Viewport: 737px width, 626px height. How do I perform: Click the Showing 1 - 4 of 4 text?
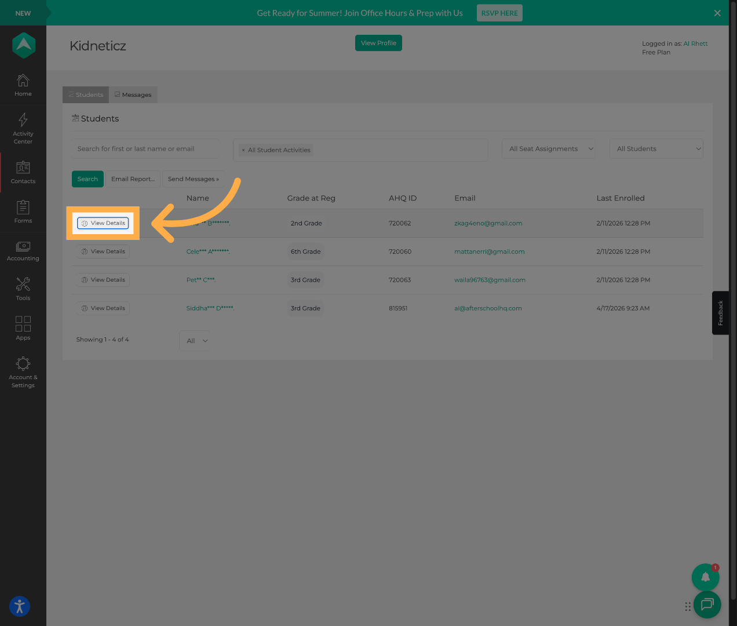[x=103, y=340]
